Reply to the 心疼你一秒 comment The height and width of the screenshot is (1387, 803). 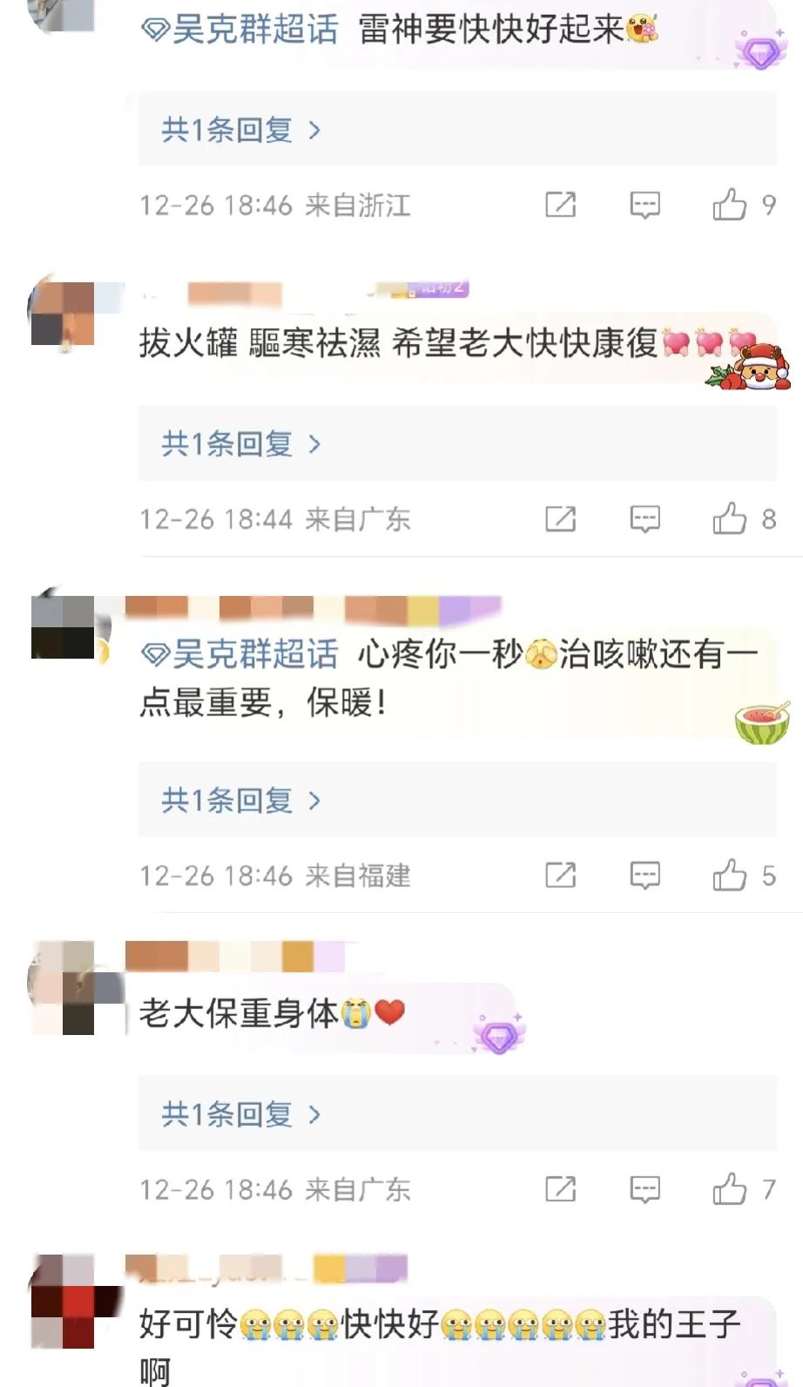[644, 876]
